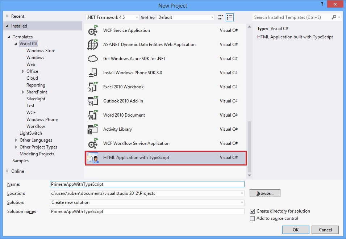Select the LightSwitch template category
The image size is (346, 239).
pos(31,133)
